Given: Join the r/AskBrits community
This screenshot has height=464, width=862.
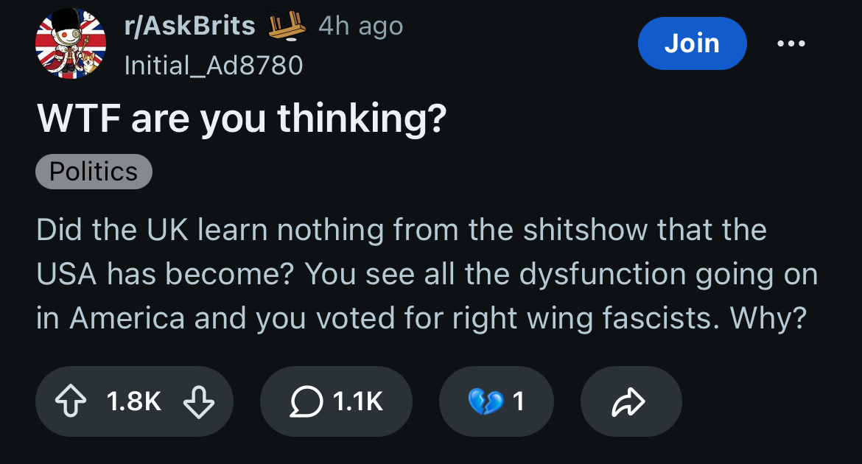Looking at the screenshot, I should (x=692, y=43).
